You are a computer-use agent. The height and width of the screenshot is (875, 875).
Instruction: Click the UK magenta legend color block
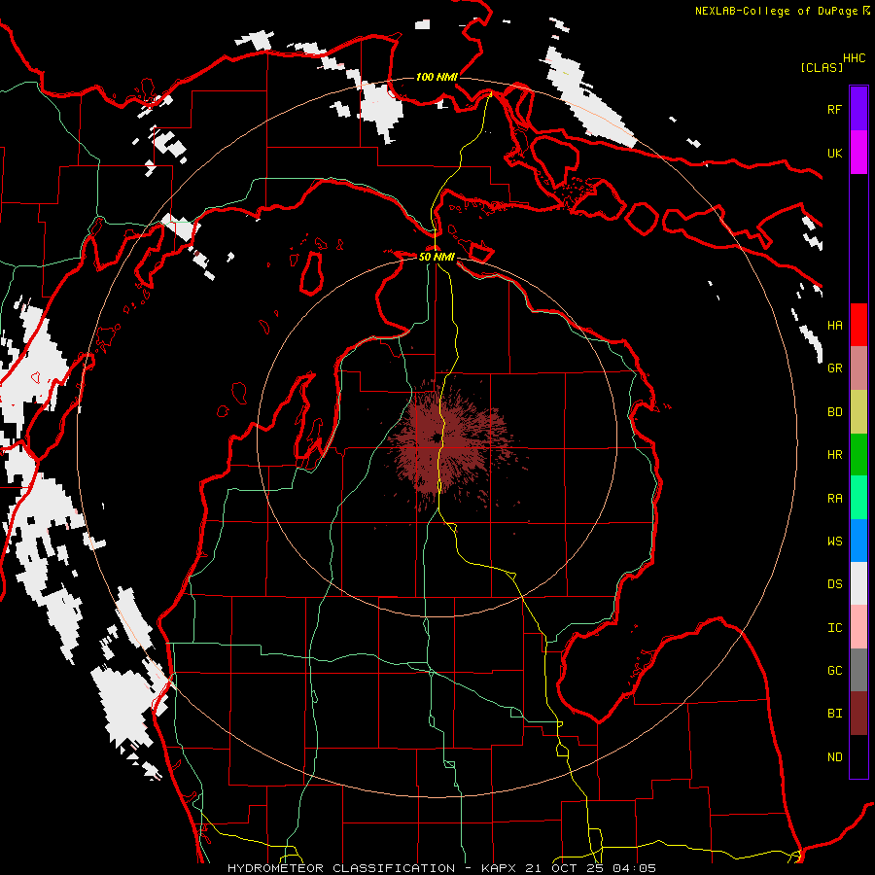858,153
